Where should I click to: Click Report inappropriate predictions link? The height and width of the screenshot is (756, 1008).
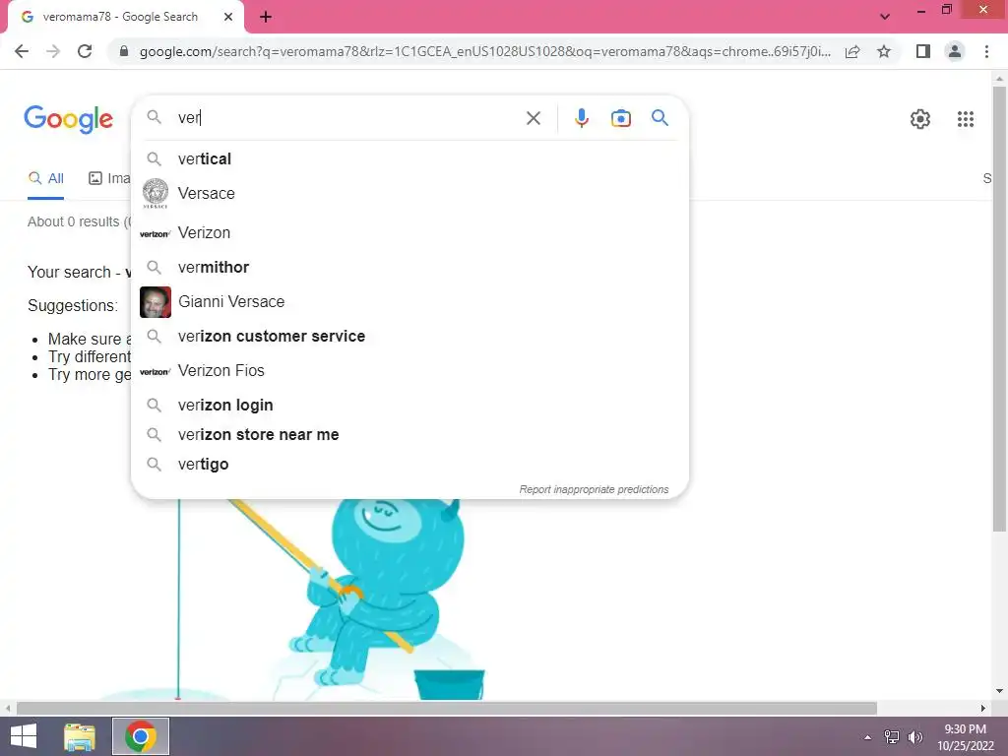594,489
